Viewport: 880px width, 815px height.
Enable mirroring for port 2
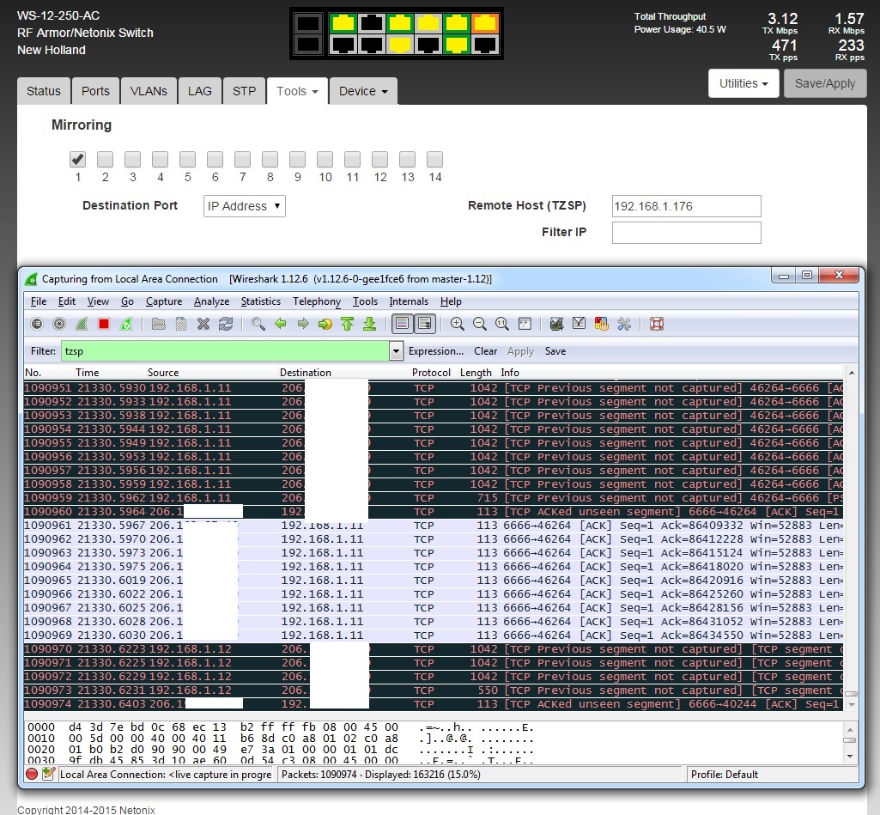(x=105, y=160)
